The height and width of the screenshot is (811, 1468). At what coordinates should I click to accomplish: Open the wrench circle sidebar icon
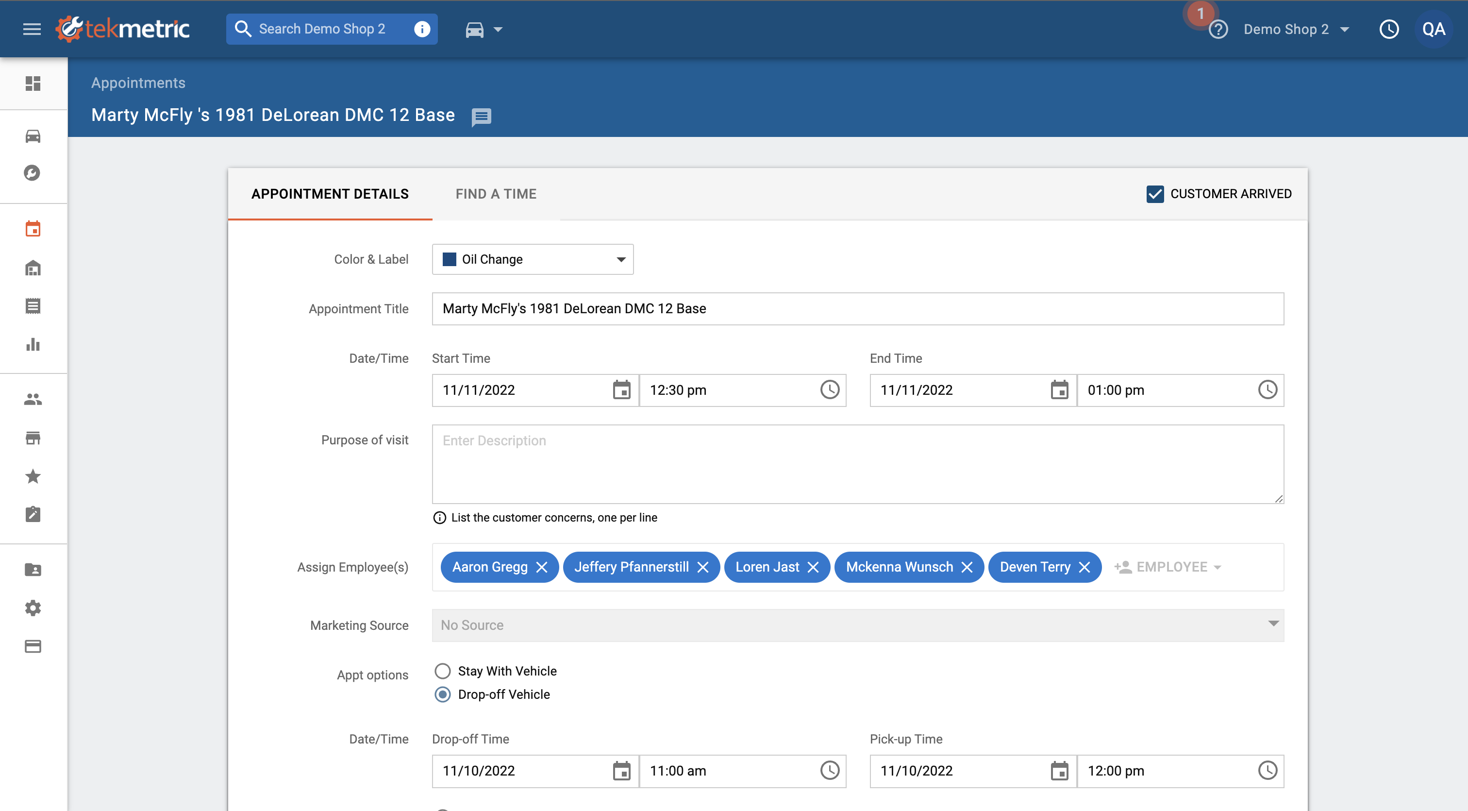[x=32, y=173]
